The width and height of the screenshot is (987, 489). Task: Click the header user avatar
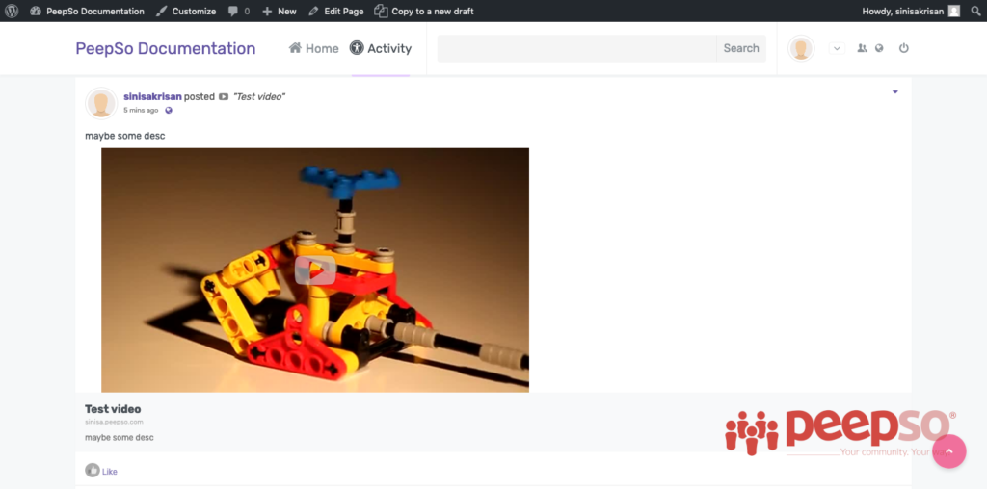pos(801,48)
